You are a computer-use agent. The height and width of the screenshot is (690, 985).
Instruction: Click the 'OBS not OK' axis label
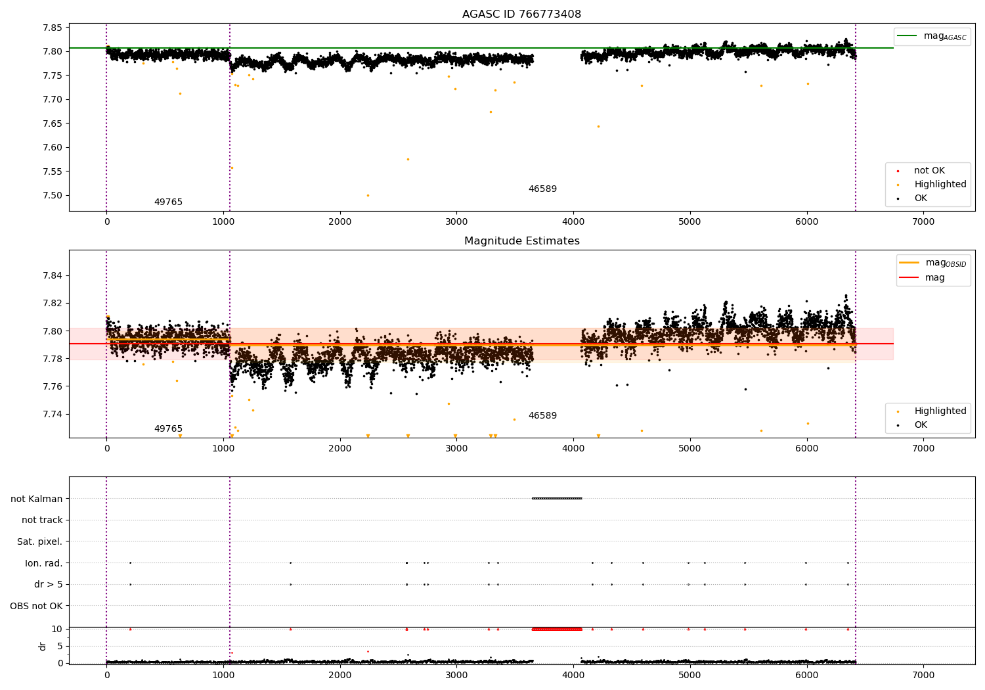(37, 606)
